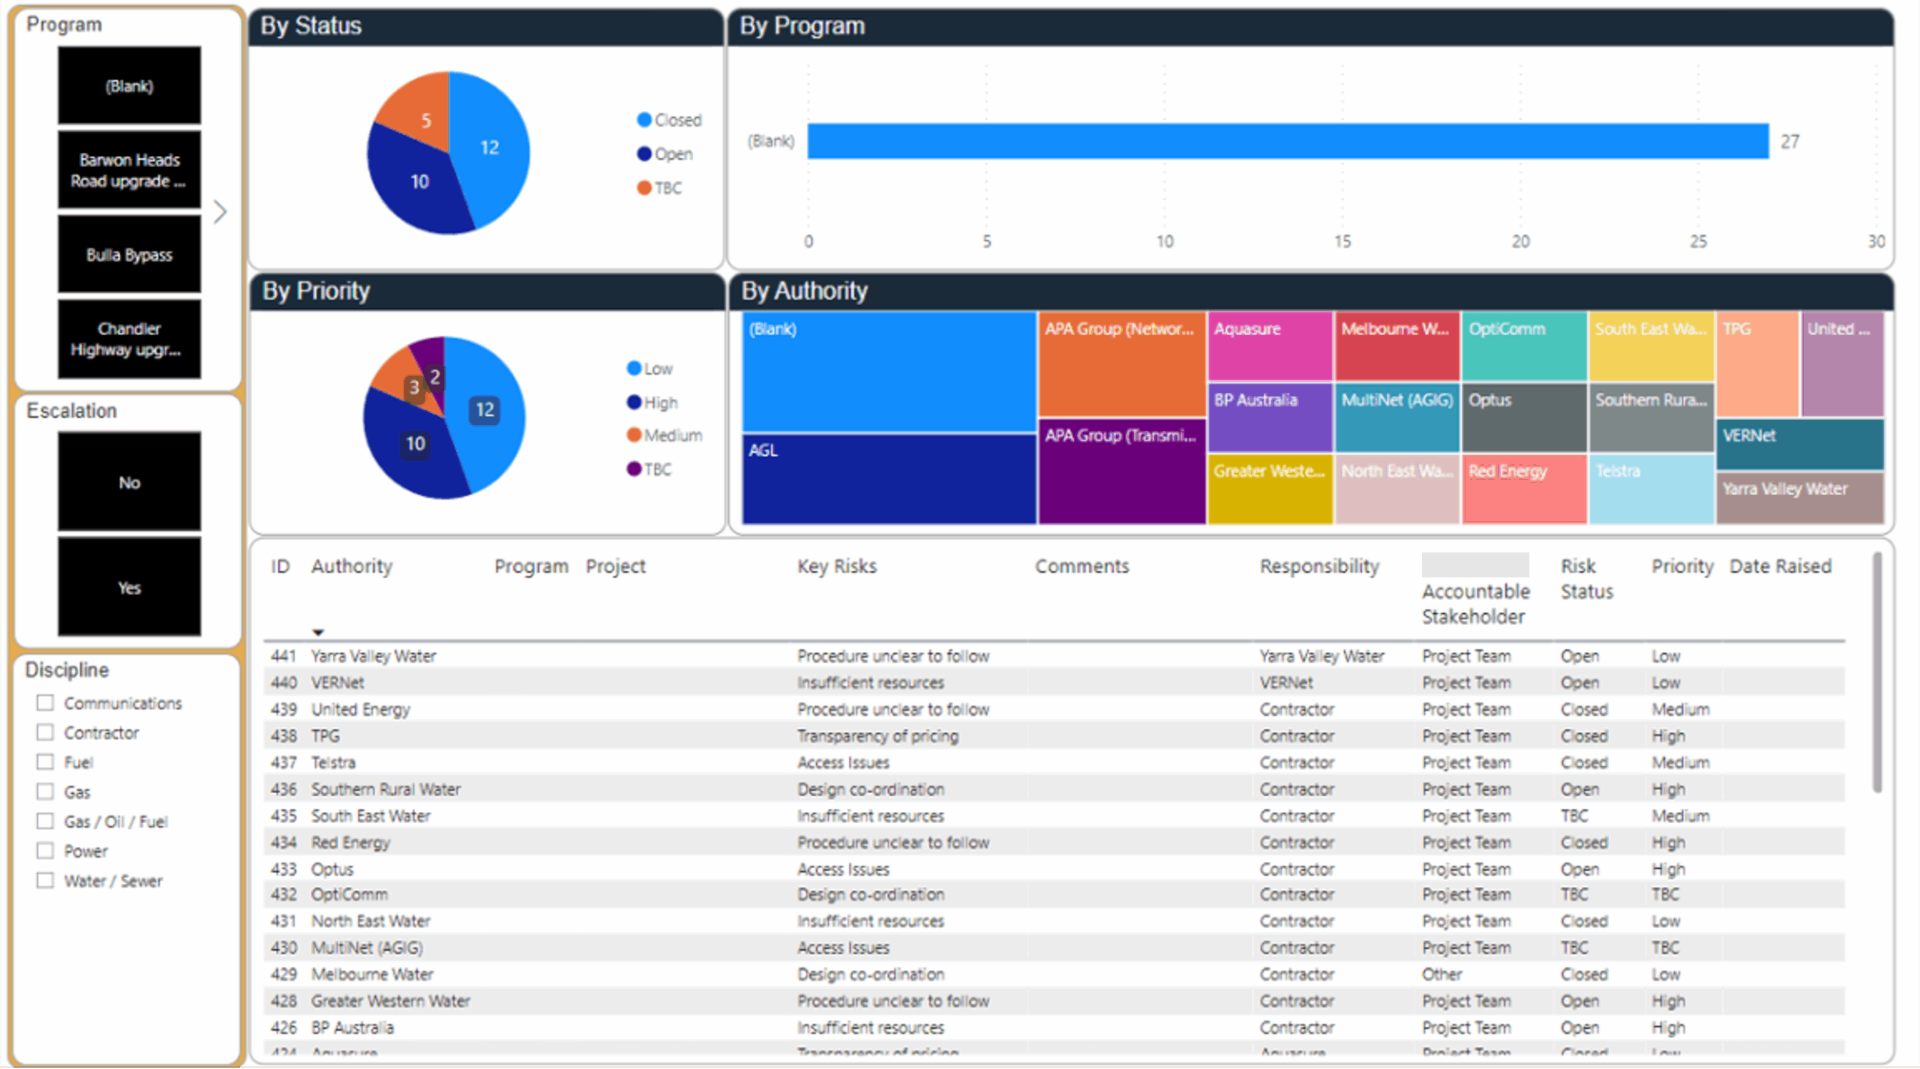Sort table by ID column header
The width and height of the screenshot is (1920, 1069).
[x=280, y=566]
